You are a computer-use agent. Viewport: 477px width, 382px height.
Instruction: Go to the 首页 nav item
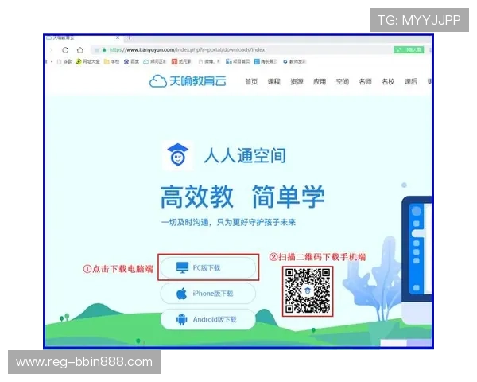(x=251, y=82)
